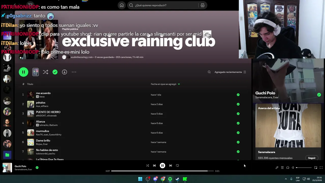Skip to next track
This screenshot has height=183, width=325.
coord(171,165)
